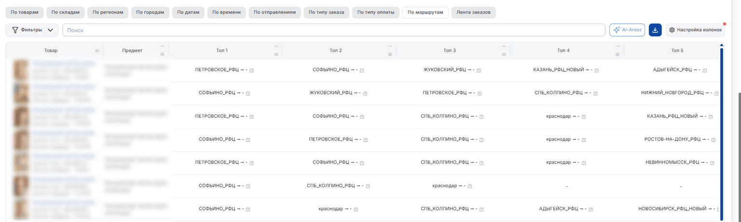The height and width of the screenshot is (222, 741).
Task: Click help icon beside КАЗАНЬ_РФЦ_НОВЫЙ in Топ 4
Action: pos(597,70)
